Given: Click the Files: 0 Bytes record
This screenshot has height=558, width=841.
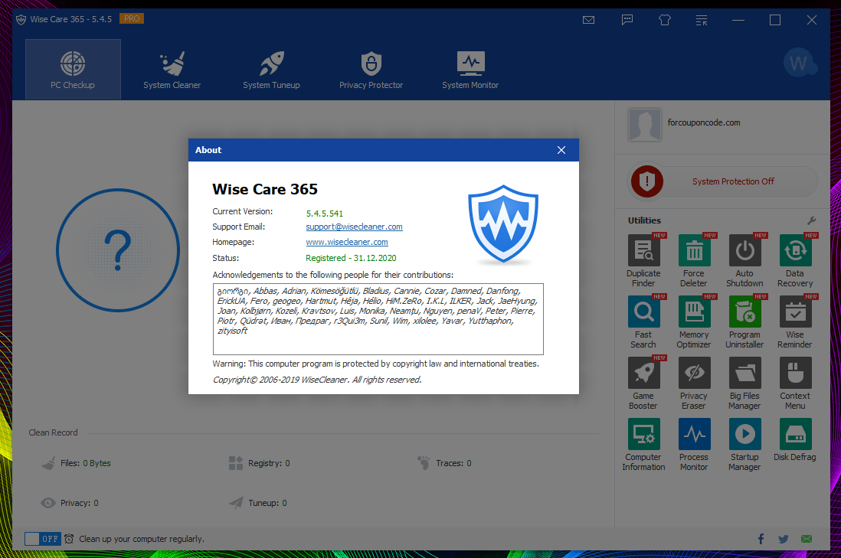Looking at the screenshot, I should click(x=76, y=463).
